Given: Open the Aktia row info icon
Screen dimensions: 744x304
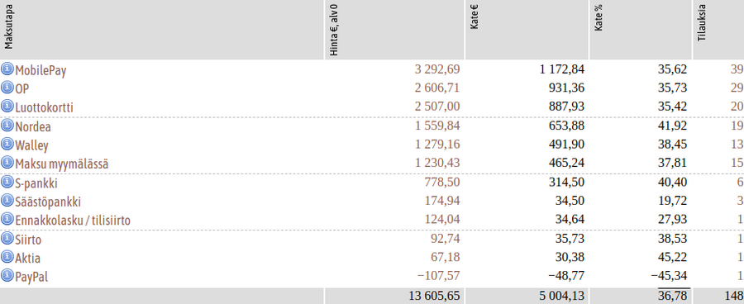Looking at the screenshot, I should pos(7,257).
